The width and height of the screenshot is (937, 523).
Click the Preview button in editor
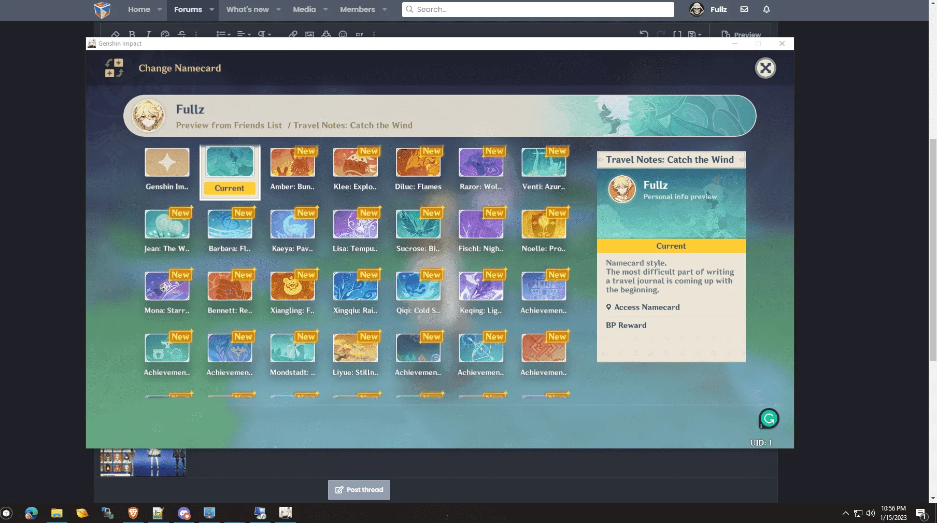741,34
